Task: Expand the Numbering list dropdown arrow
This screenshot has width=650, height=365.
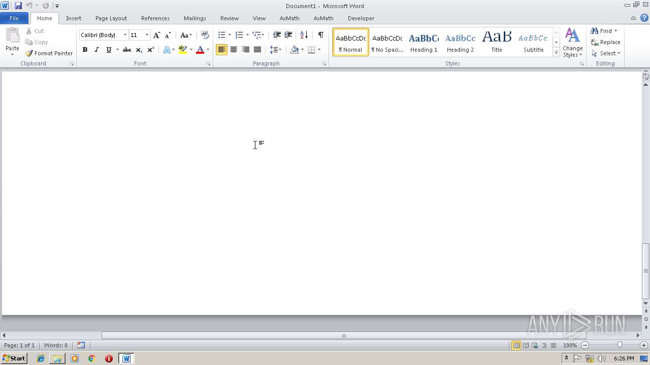Action: (x=247, y=35)
